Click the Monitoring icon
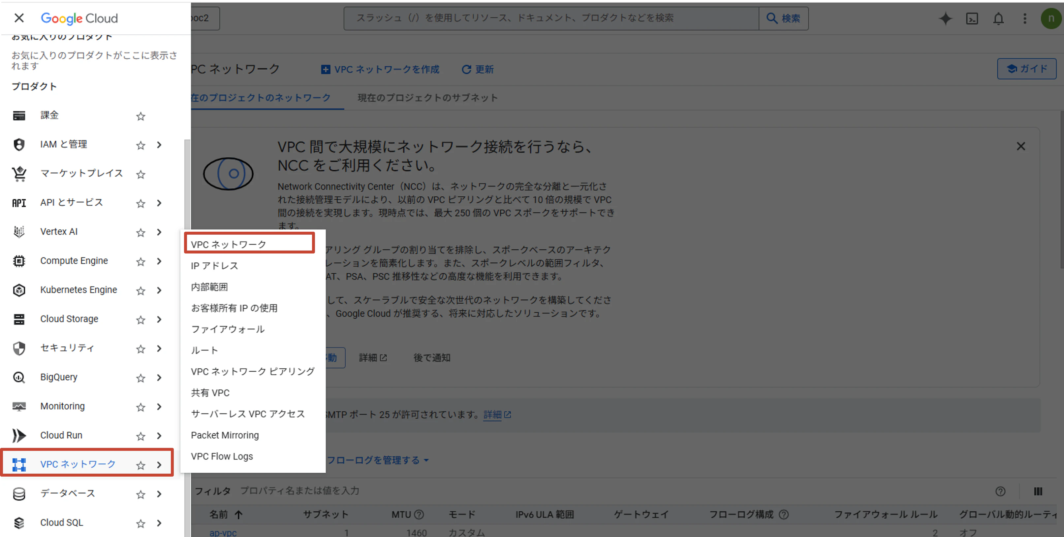This screenshot has width=1064, height=537. [19, 407]
